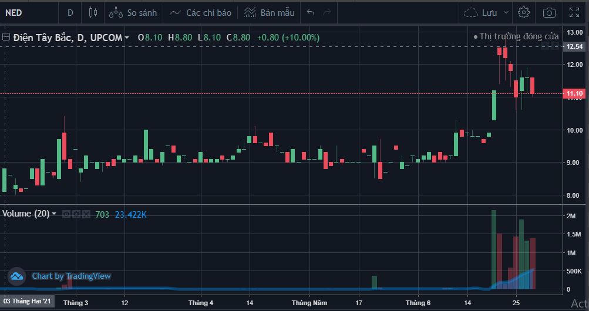
Task: Take a chart snapshot with camera icon
Action: [x=549, y=12]
